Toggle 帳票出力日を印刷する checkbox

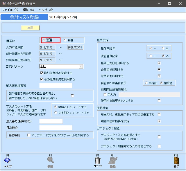[x=159, y=63]
